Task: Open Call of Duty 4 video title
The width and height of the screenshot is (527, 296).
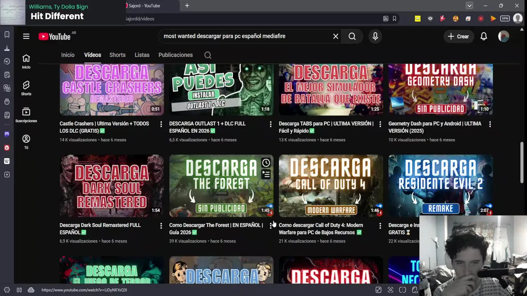Action: click(321, 229)
